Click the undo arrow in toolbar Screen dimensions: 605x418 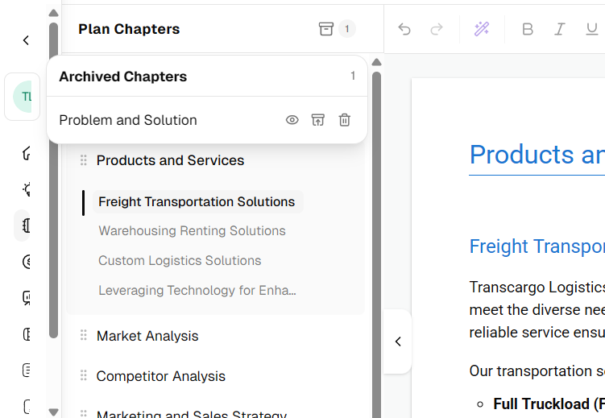pos(404,29)
